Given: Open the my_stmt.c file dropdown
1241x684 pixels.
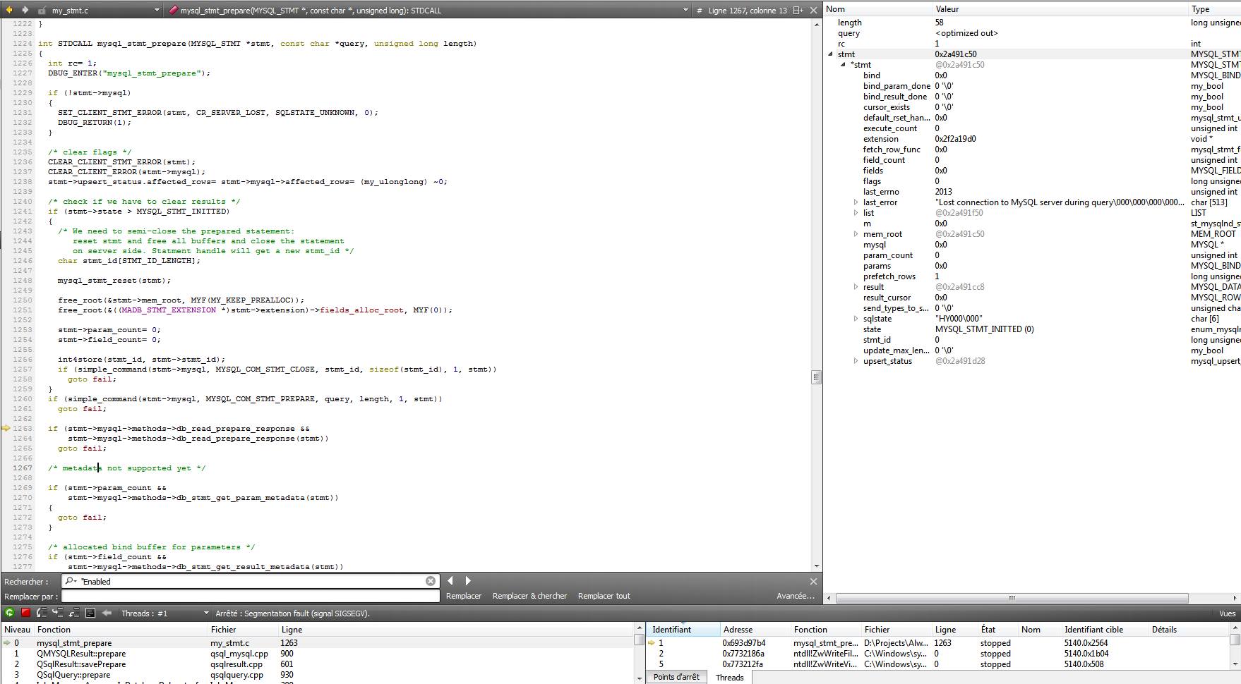Looking at the screenshot, I should [x=157, y=11].
